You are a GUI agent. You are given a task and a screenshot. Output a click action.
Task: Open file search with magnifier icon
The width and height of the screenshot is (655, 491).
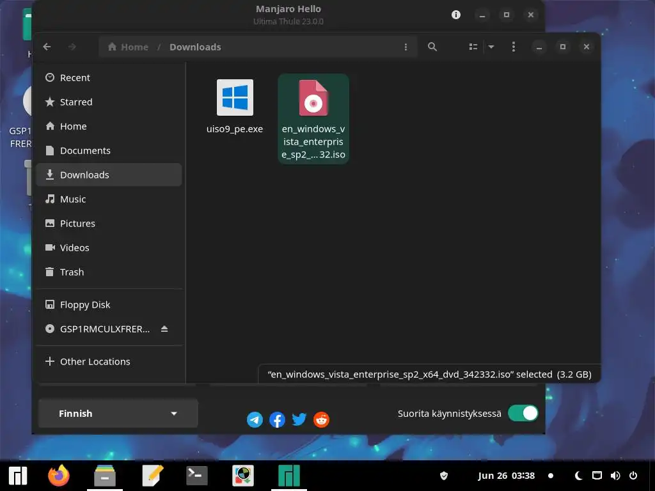[432, 47]
